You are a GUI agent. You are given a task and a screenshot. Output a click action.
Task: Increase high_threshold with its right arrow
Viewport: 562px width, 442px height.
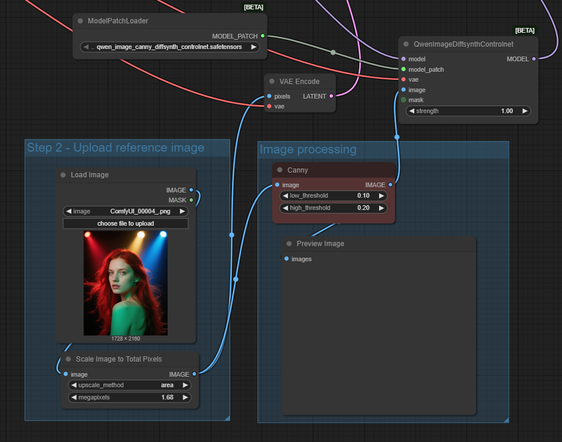pos(381,208)
